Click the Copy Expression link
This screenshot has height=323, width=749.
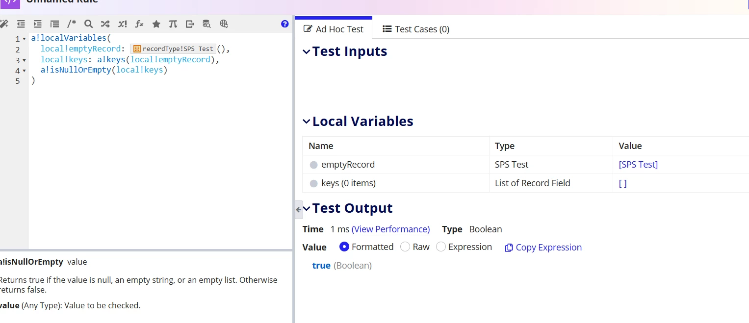click(543, 248)
